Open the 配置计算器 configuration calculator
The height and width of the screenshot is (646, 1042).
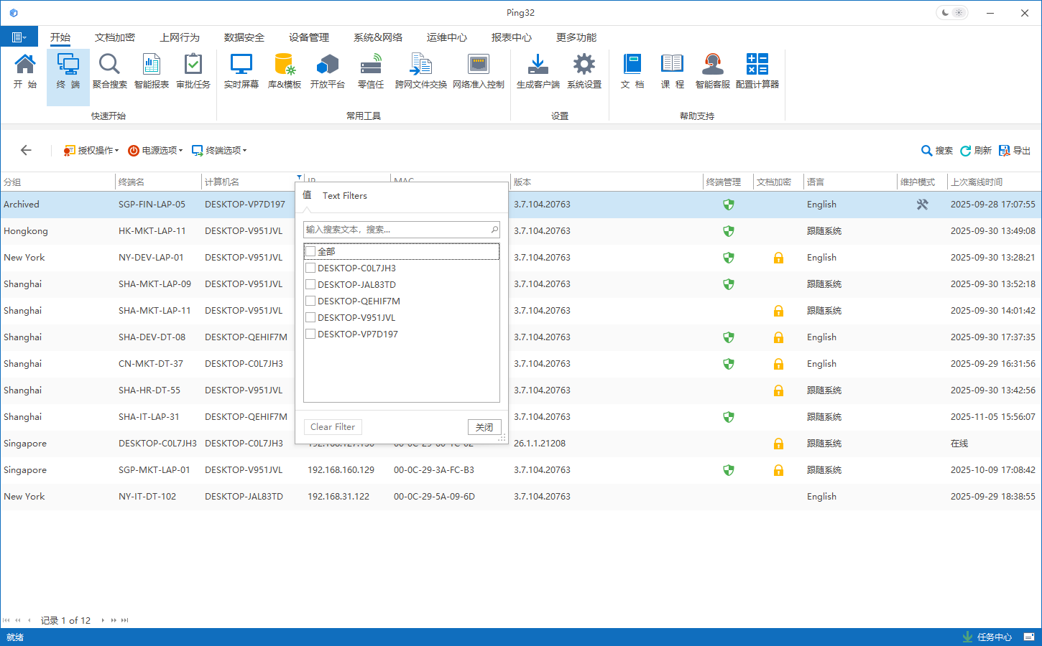tap(757, 71)
